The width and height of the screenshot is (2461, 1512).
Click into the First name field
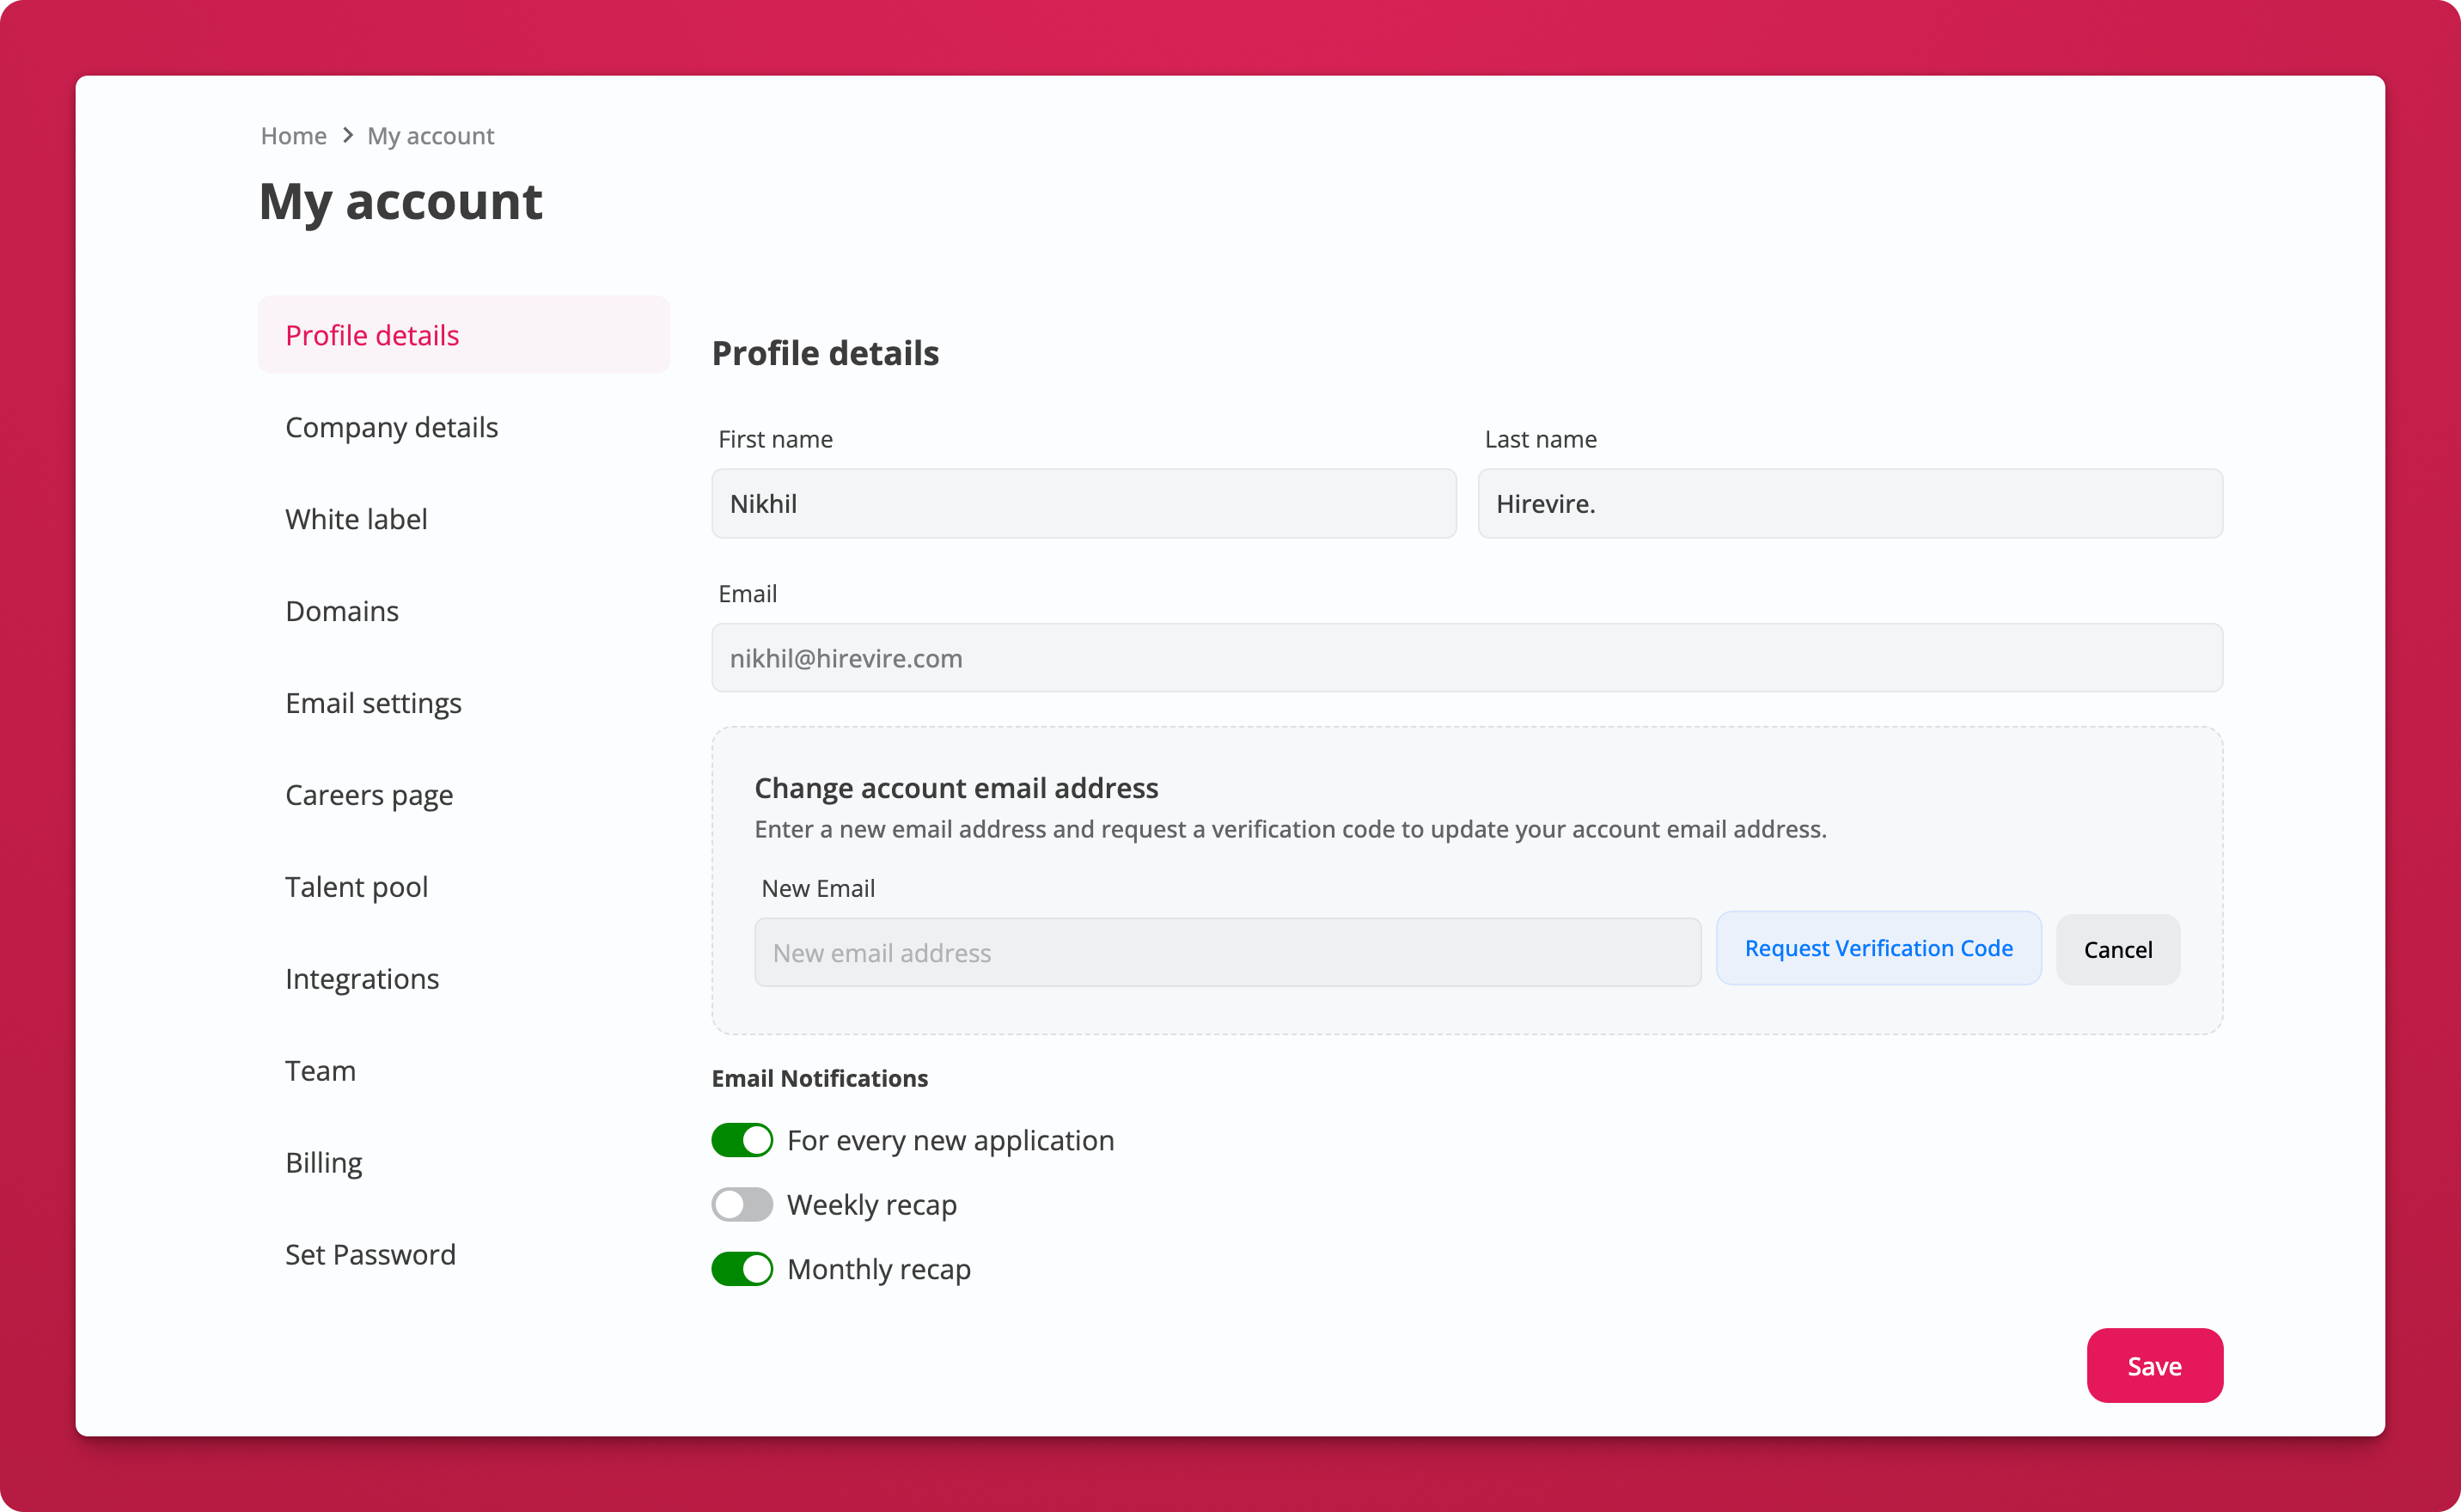[1083, 504]
